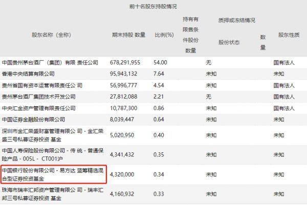Screen dimensions: 307x206
Task: Select shareholder 中央汇金资产管理有限责任公司
Action: [39, 108]
